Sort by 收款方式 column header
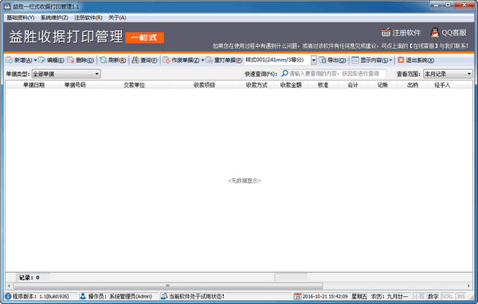 point(257,85)
